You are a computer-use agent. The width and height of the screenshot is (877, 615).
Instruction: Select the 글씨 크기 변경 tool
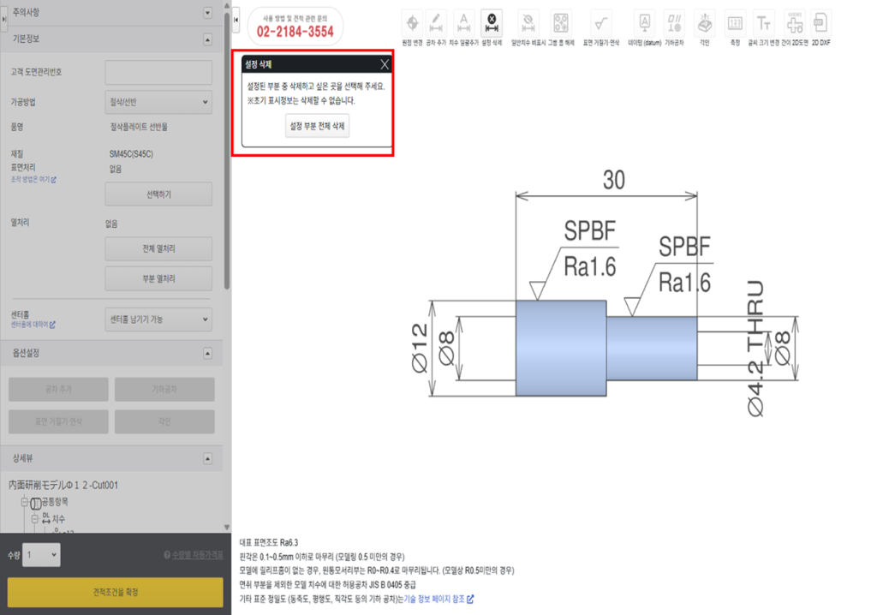763,23
